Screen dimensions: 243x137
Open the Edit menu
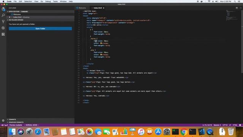point(20,2)
